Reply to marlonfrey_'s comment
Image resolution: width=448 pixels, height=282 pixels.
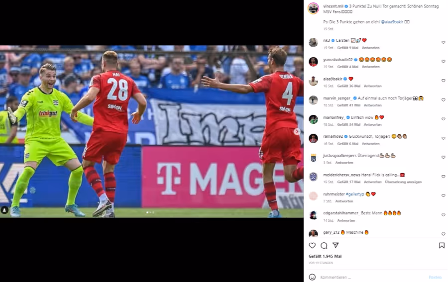pos(372,124)
